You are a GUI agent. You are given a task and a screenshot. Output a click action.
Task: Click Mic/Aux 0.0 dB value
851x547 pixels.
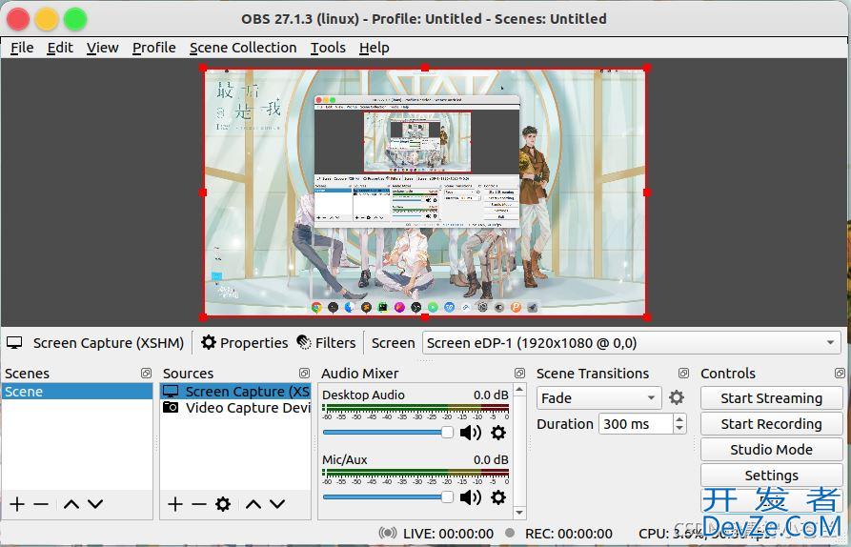[x=491, y=459]
